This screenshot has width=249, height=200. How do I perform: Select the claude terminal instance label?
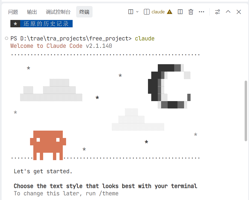click(x=158, y=12)
